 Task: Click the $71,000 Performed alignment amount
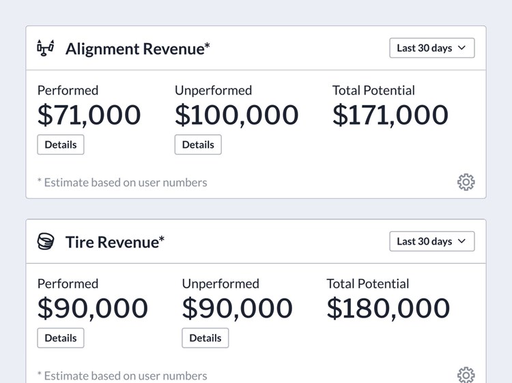[89, 115]
